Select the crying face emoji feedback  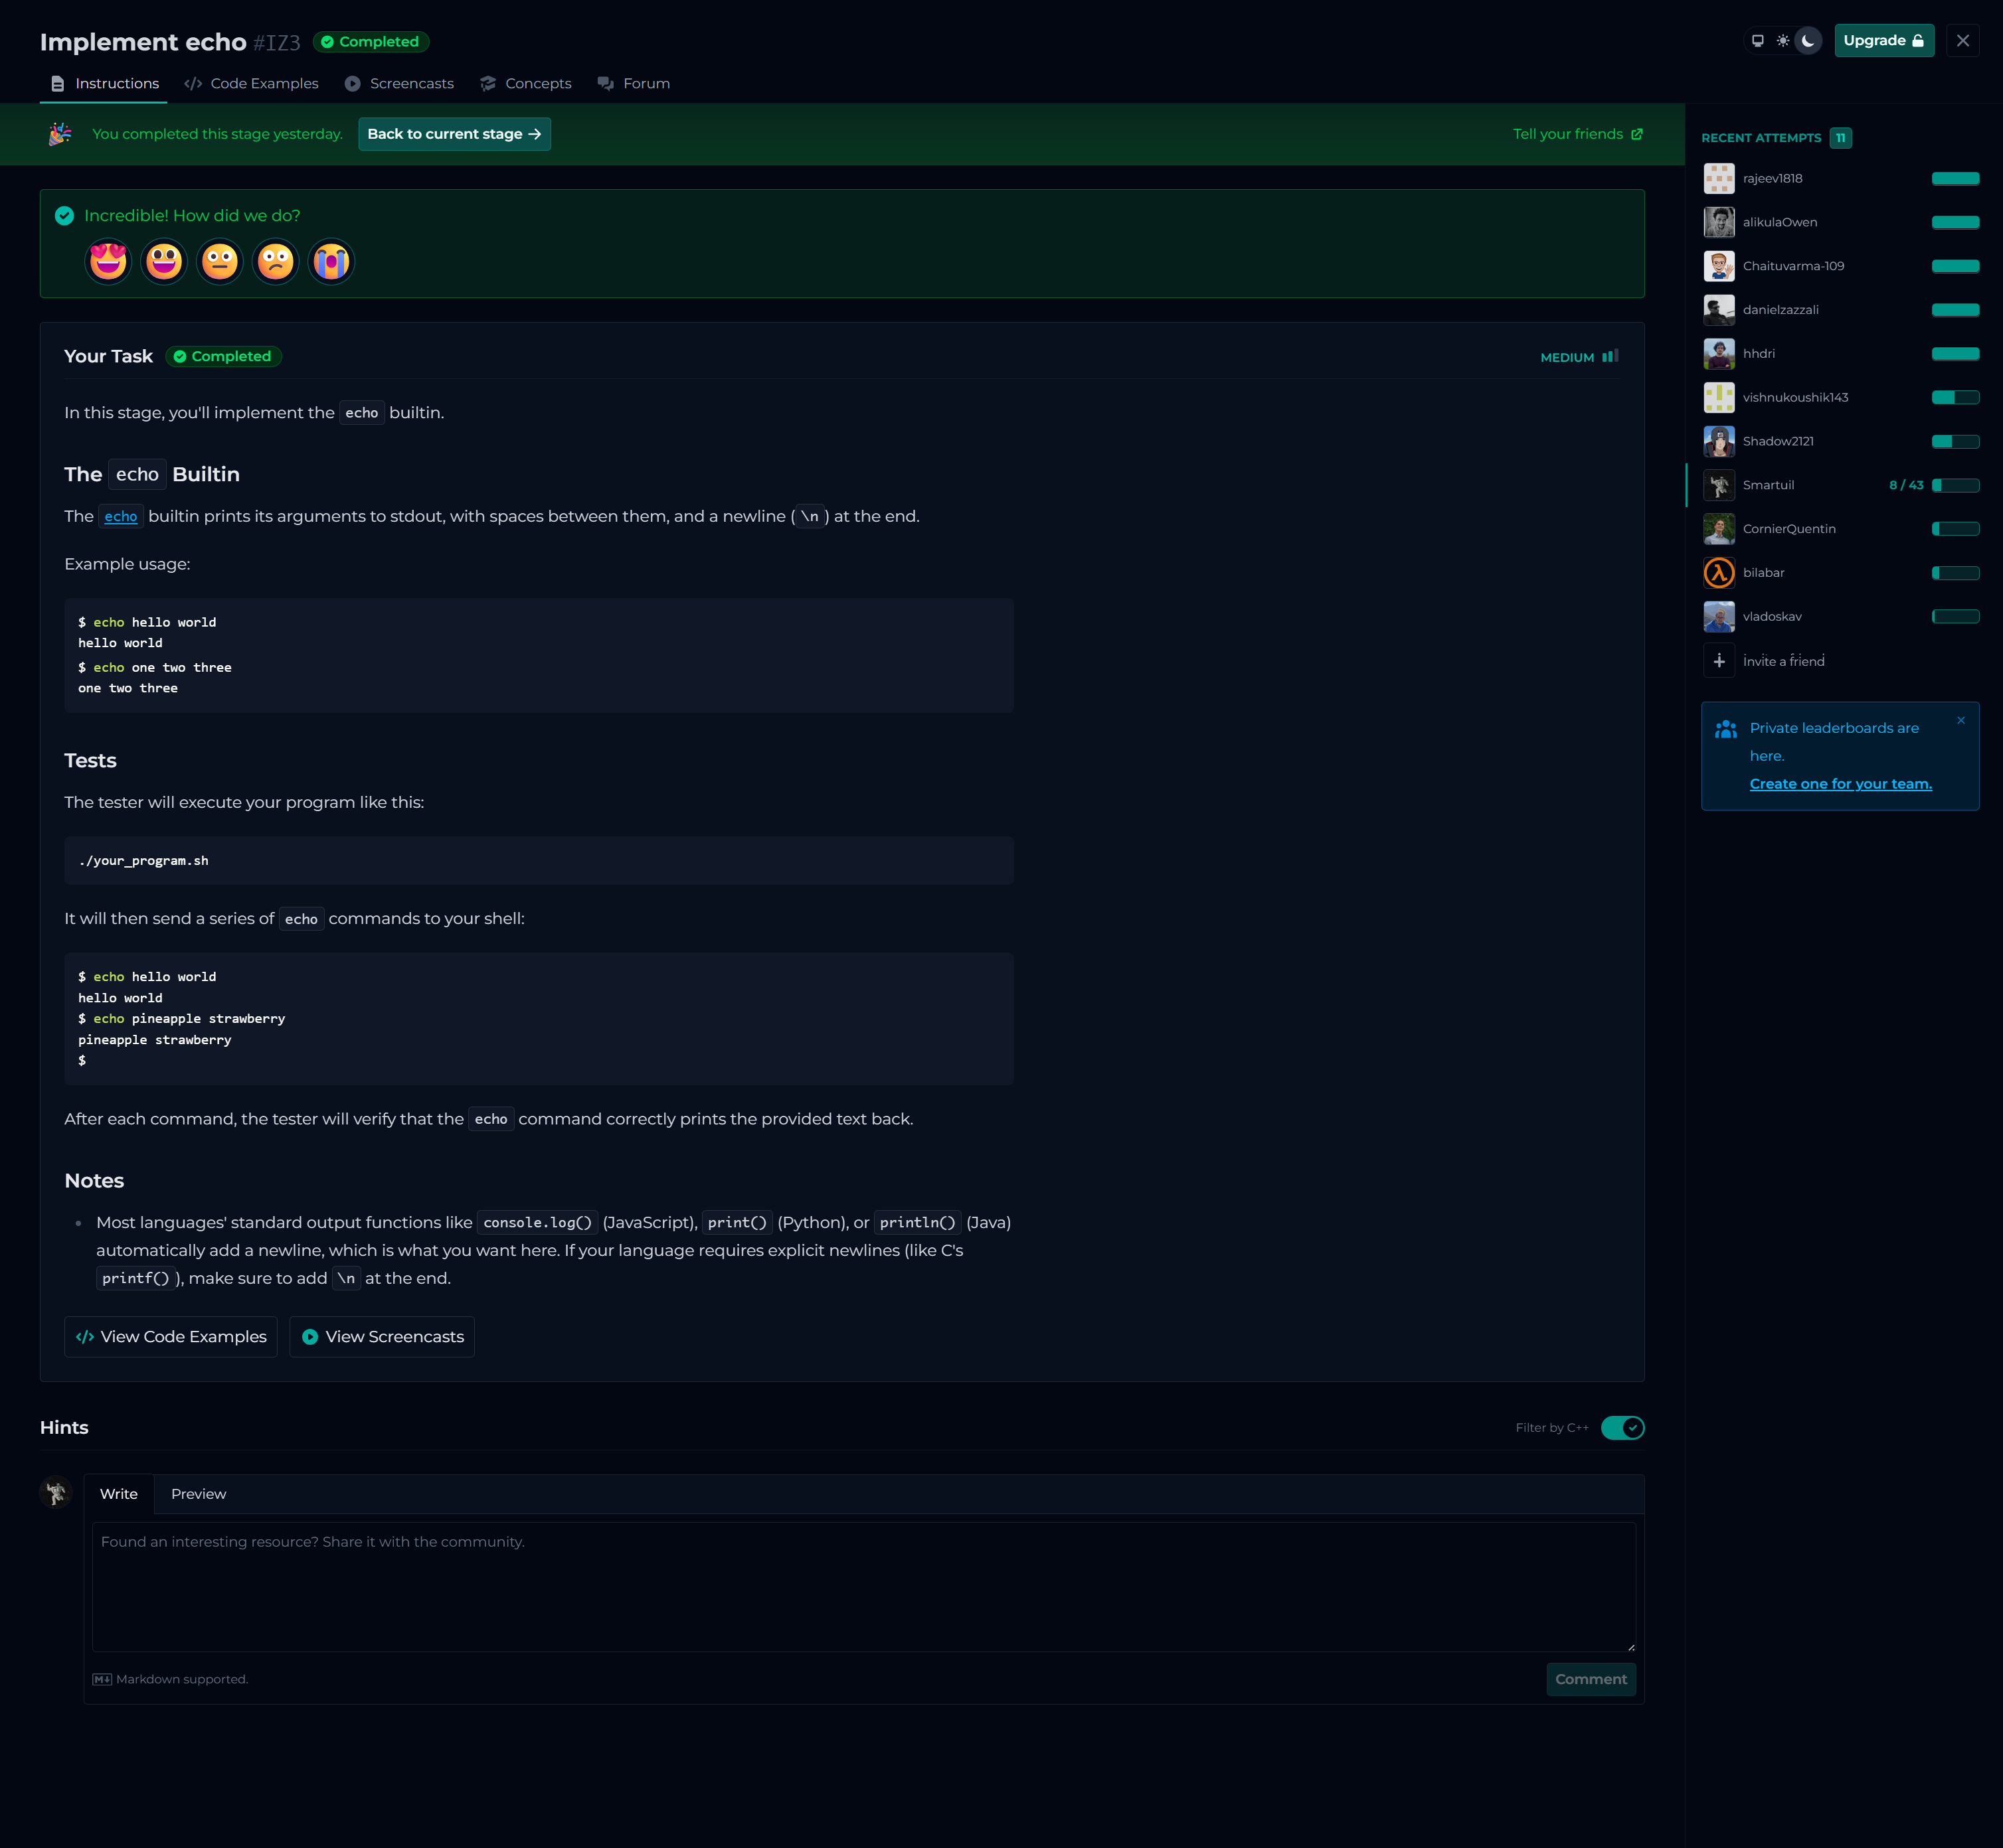[x=331, y=262]
